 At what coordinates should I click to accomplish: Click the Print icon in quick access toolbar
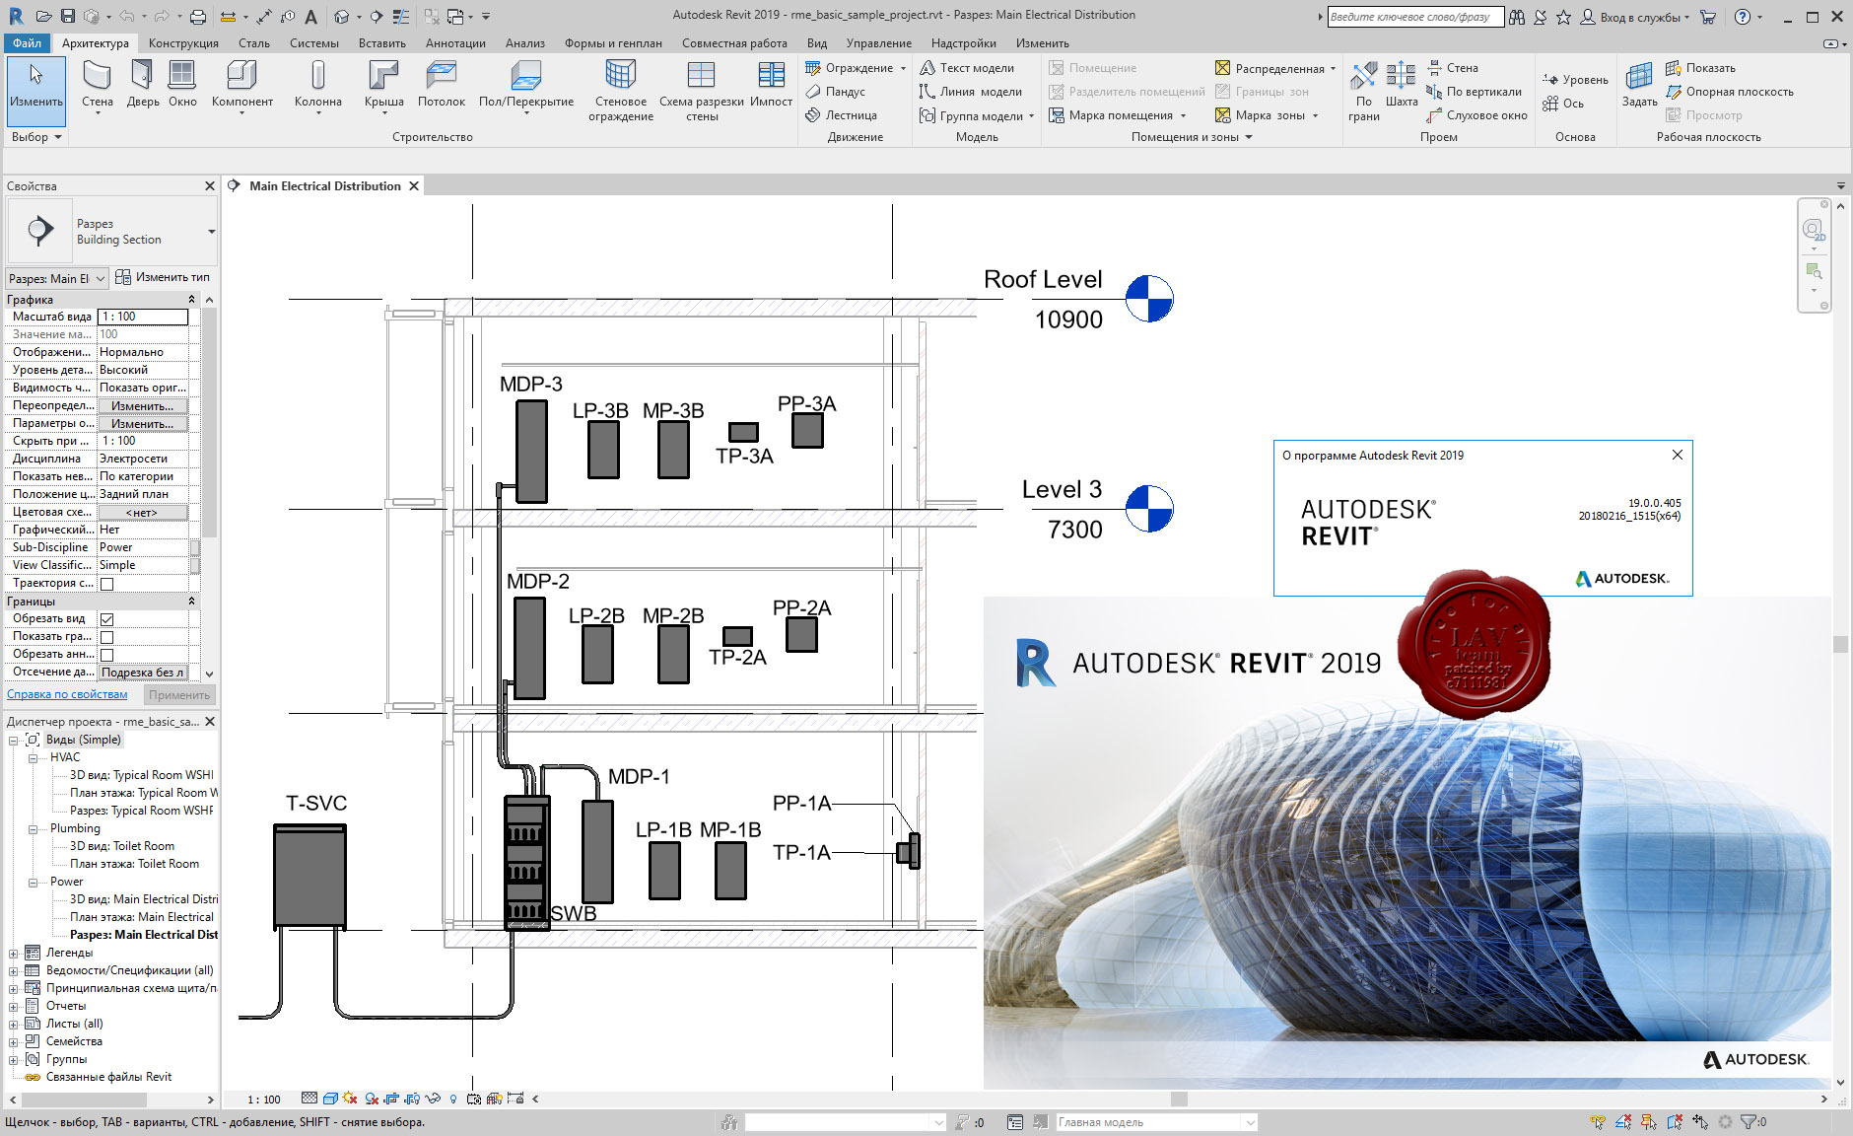click(197, 16)
